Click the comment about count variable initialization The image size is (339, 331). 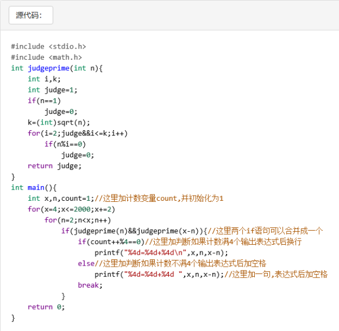[x=159, y=198]
